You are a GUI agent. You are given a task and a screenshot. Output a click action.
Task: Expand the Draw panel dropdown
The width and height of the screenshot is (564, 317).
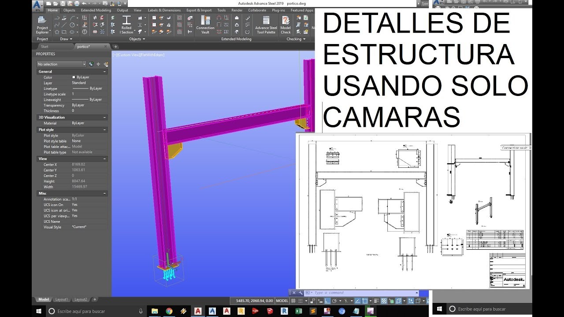67,39
